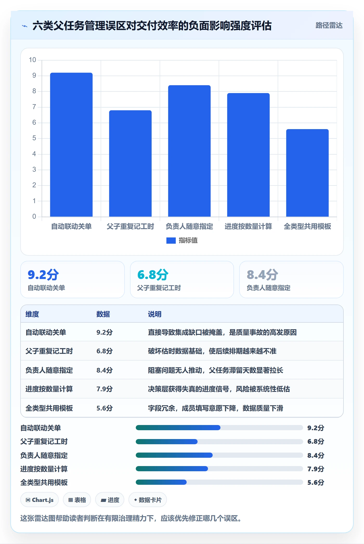Select the 负责人随意指定 cell in the table
364x544 pixels.
coord(49,370)
